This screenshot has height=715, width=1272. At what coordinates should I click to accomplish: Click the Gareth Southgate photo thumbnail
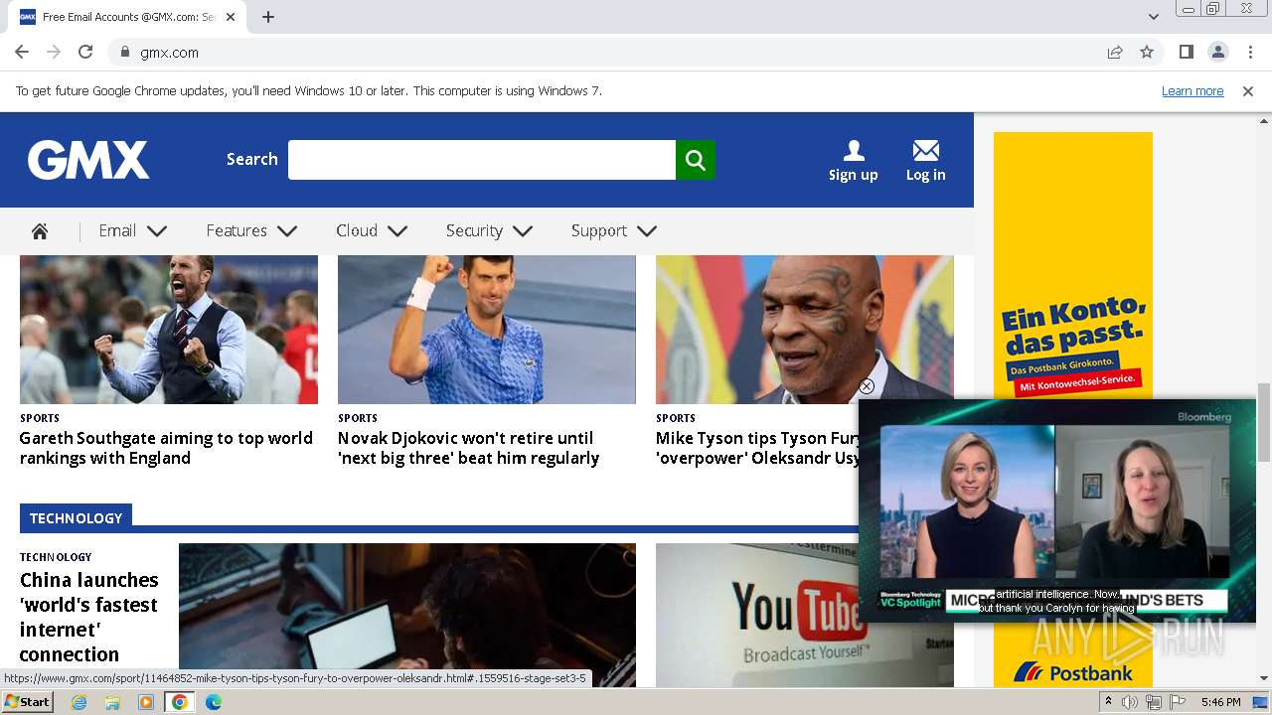pyautogui.click(x=169, y=330)
